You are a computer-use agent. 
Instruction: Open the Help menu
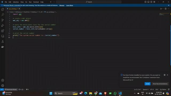click(x=42, y=2)
